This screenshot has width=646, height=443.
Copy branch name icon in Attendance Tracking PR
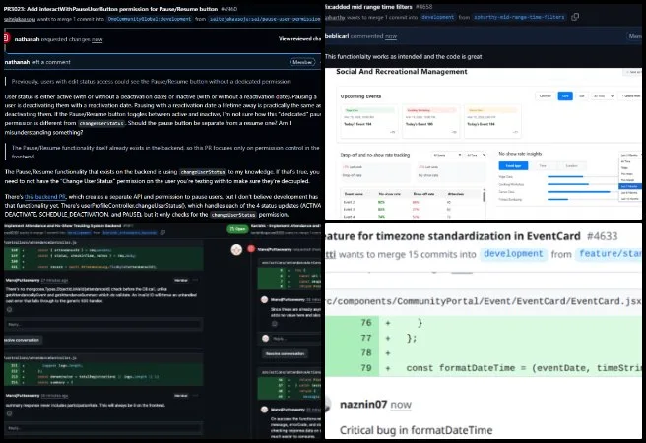click(162, 232)
